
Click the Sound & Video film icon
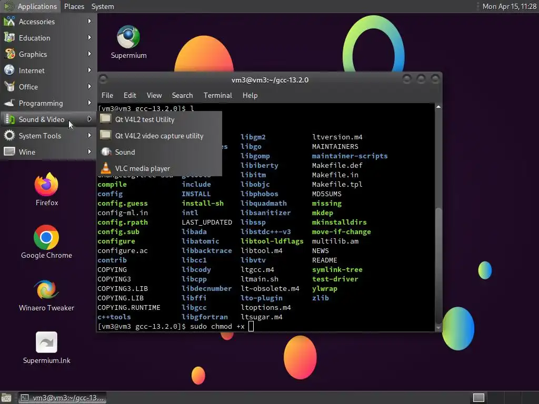pos(9,119)
